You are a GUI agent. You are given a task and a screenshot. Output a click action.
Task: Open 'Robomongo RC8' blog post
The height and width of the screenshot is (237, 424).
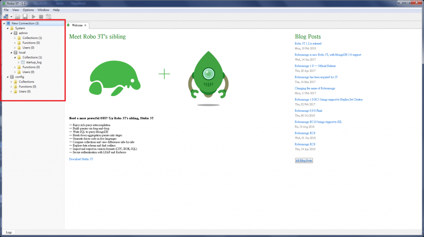[x=305, y=145]
